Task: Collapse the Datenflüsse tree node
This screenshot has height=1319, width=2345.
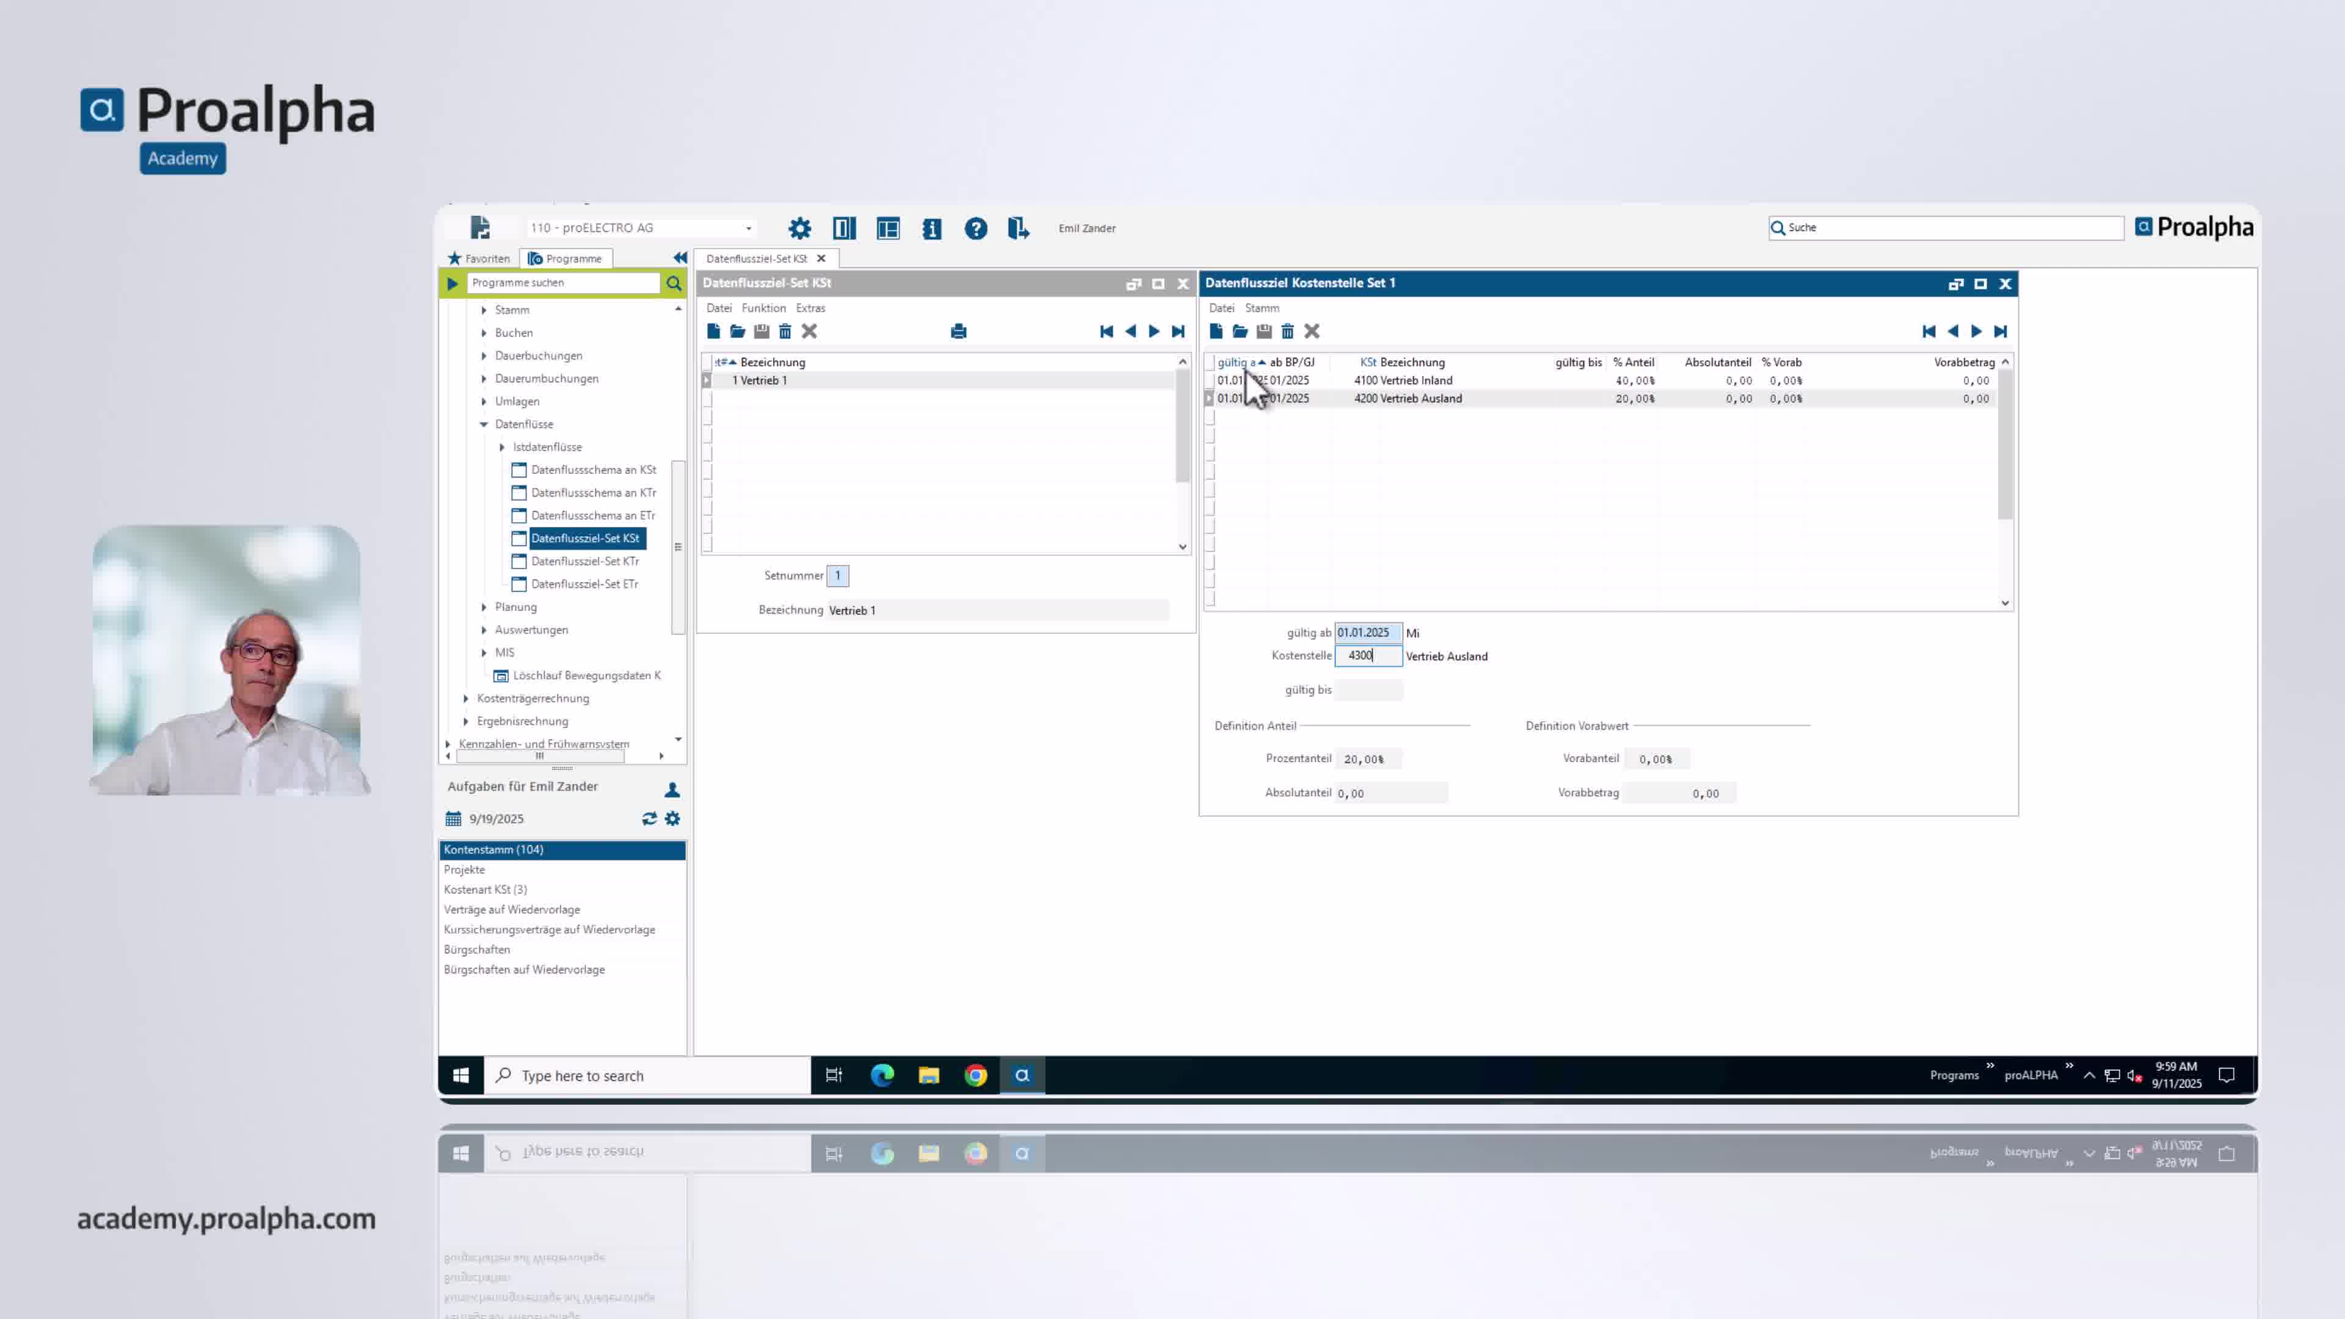Action: [x=484, y=424]
